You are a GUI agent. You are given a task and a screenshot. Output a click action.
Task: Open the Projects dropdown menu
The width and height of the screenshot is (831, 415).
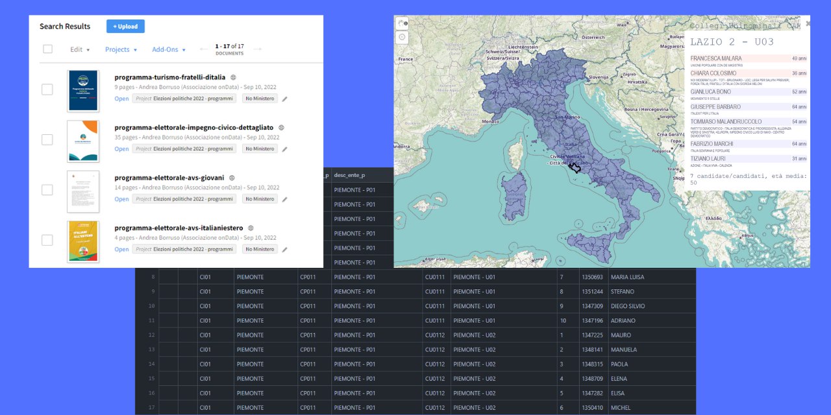(121, 50)
